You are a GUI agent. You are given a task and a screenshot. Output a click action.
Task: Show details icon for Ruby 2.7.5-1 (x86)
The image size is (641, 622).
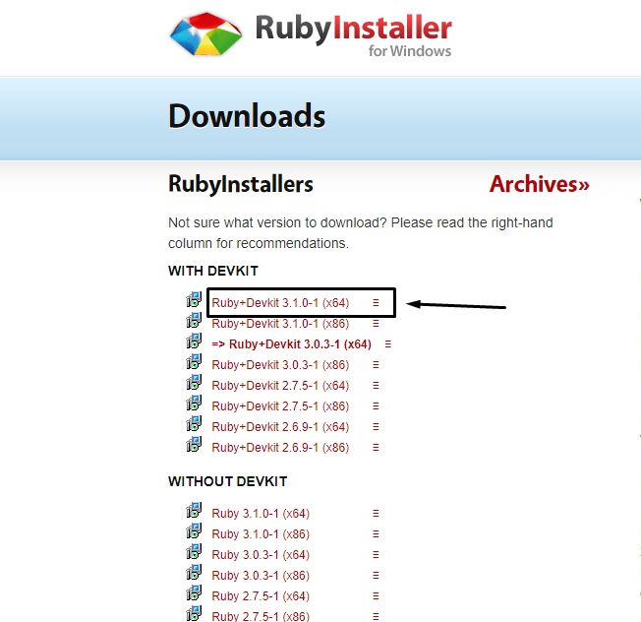point(376,616)
